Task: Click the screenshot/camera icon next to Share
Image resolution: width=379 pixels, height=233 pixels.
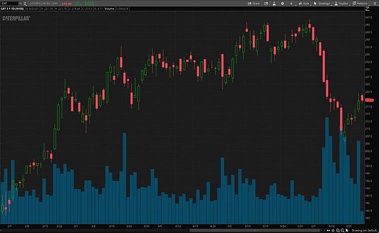Action: (266, 3)
